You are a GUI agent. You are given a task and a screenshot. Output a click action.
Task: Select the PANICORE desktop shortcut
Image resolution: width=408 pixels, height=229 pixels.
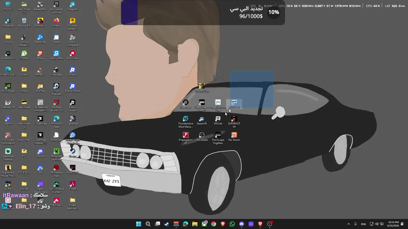72,169
